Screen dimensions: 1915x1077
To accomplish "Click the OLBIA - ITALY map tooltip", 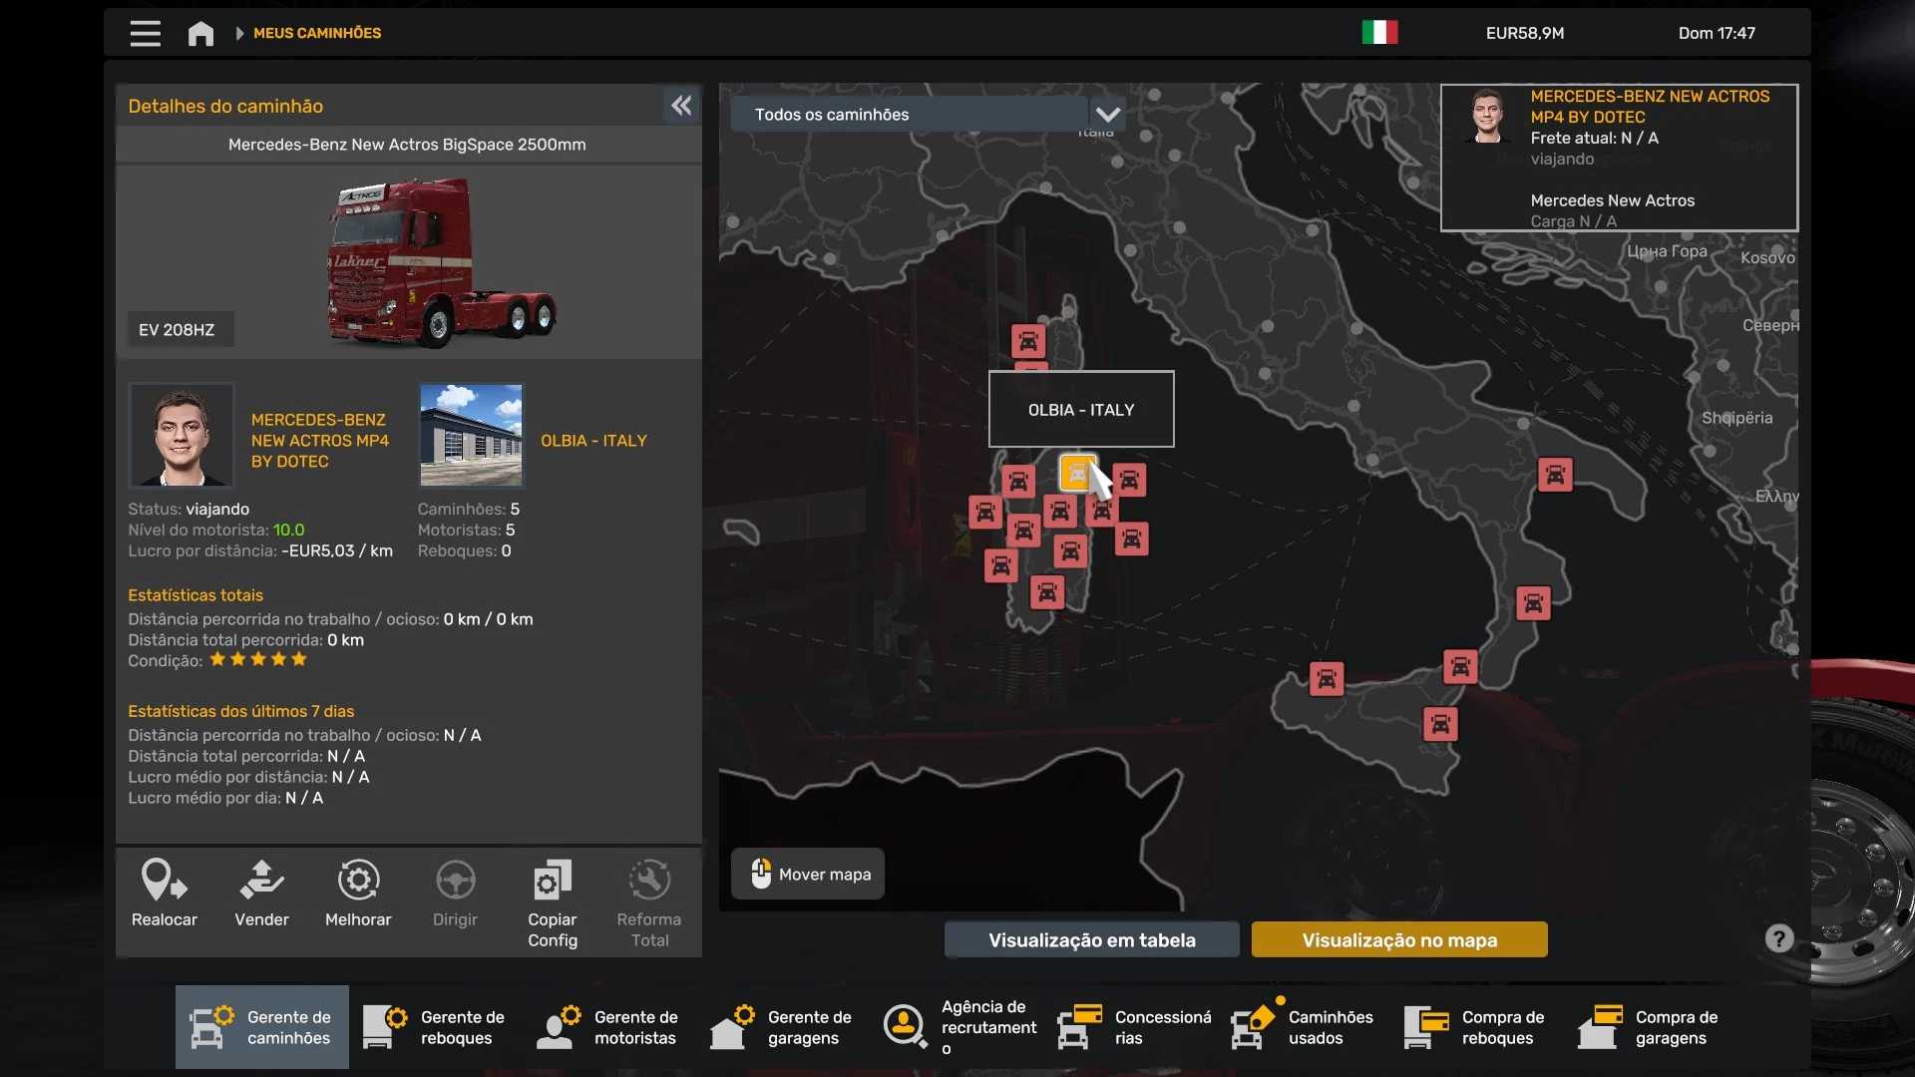I will pos(1081,410).
